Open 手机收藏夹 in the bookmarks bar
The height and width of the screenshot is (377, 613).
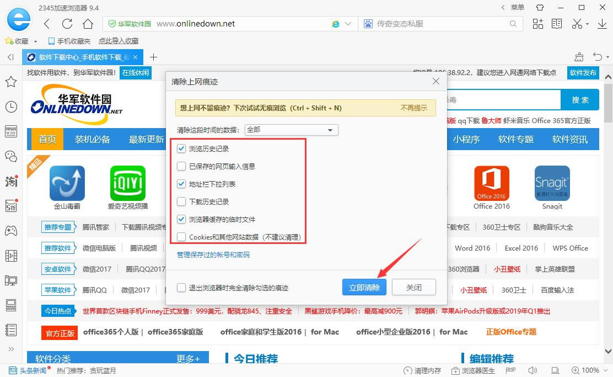[x=69, y=41]
